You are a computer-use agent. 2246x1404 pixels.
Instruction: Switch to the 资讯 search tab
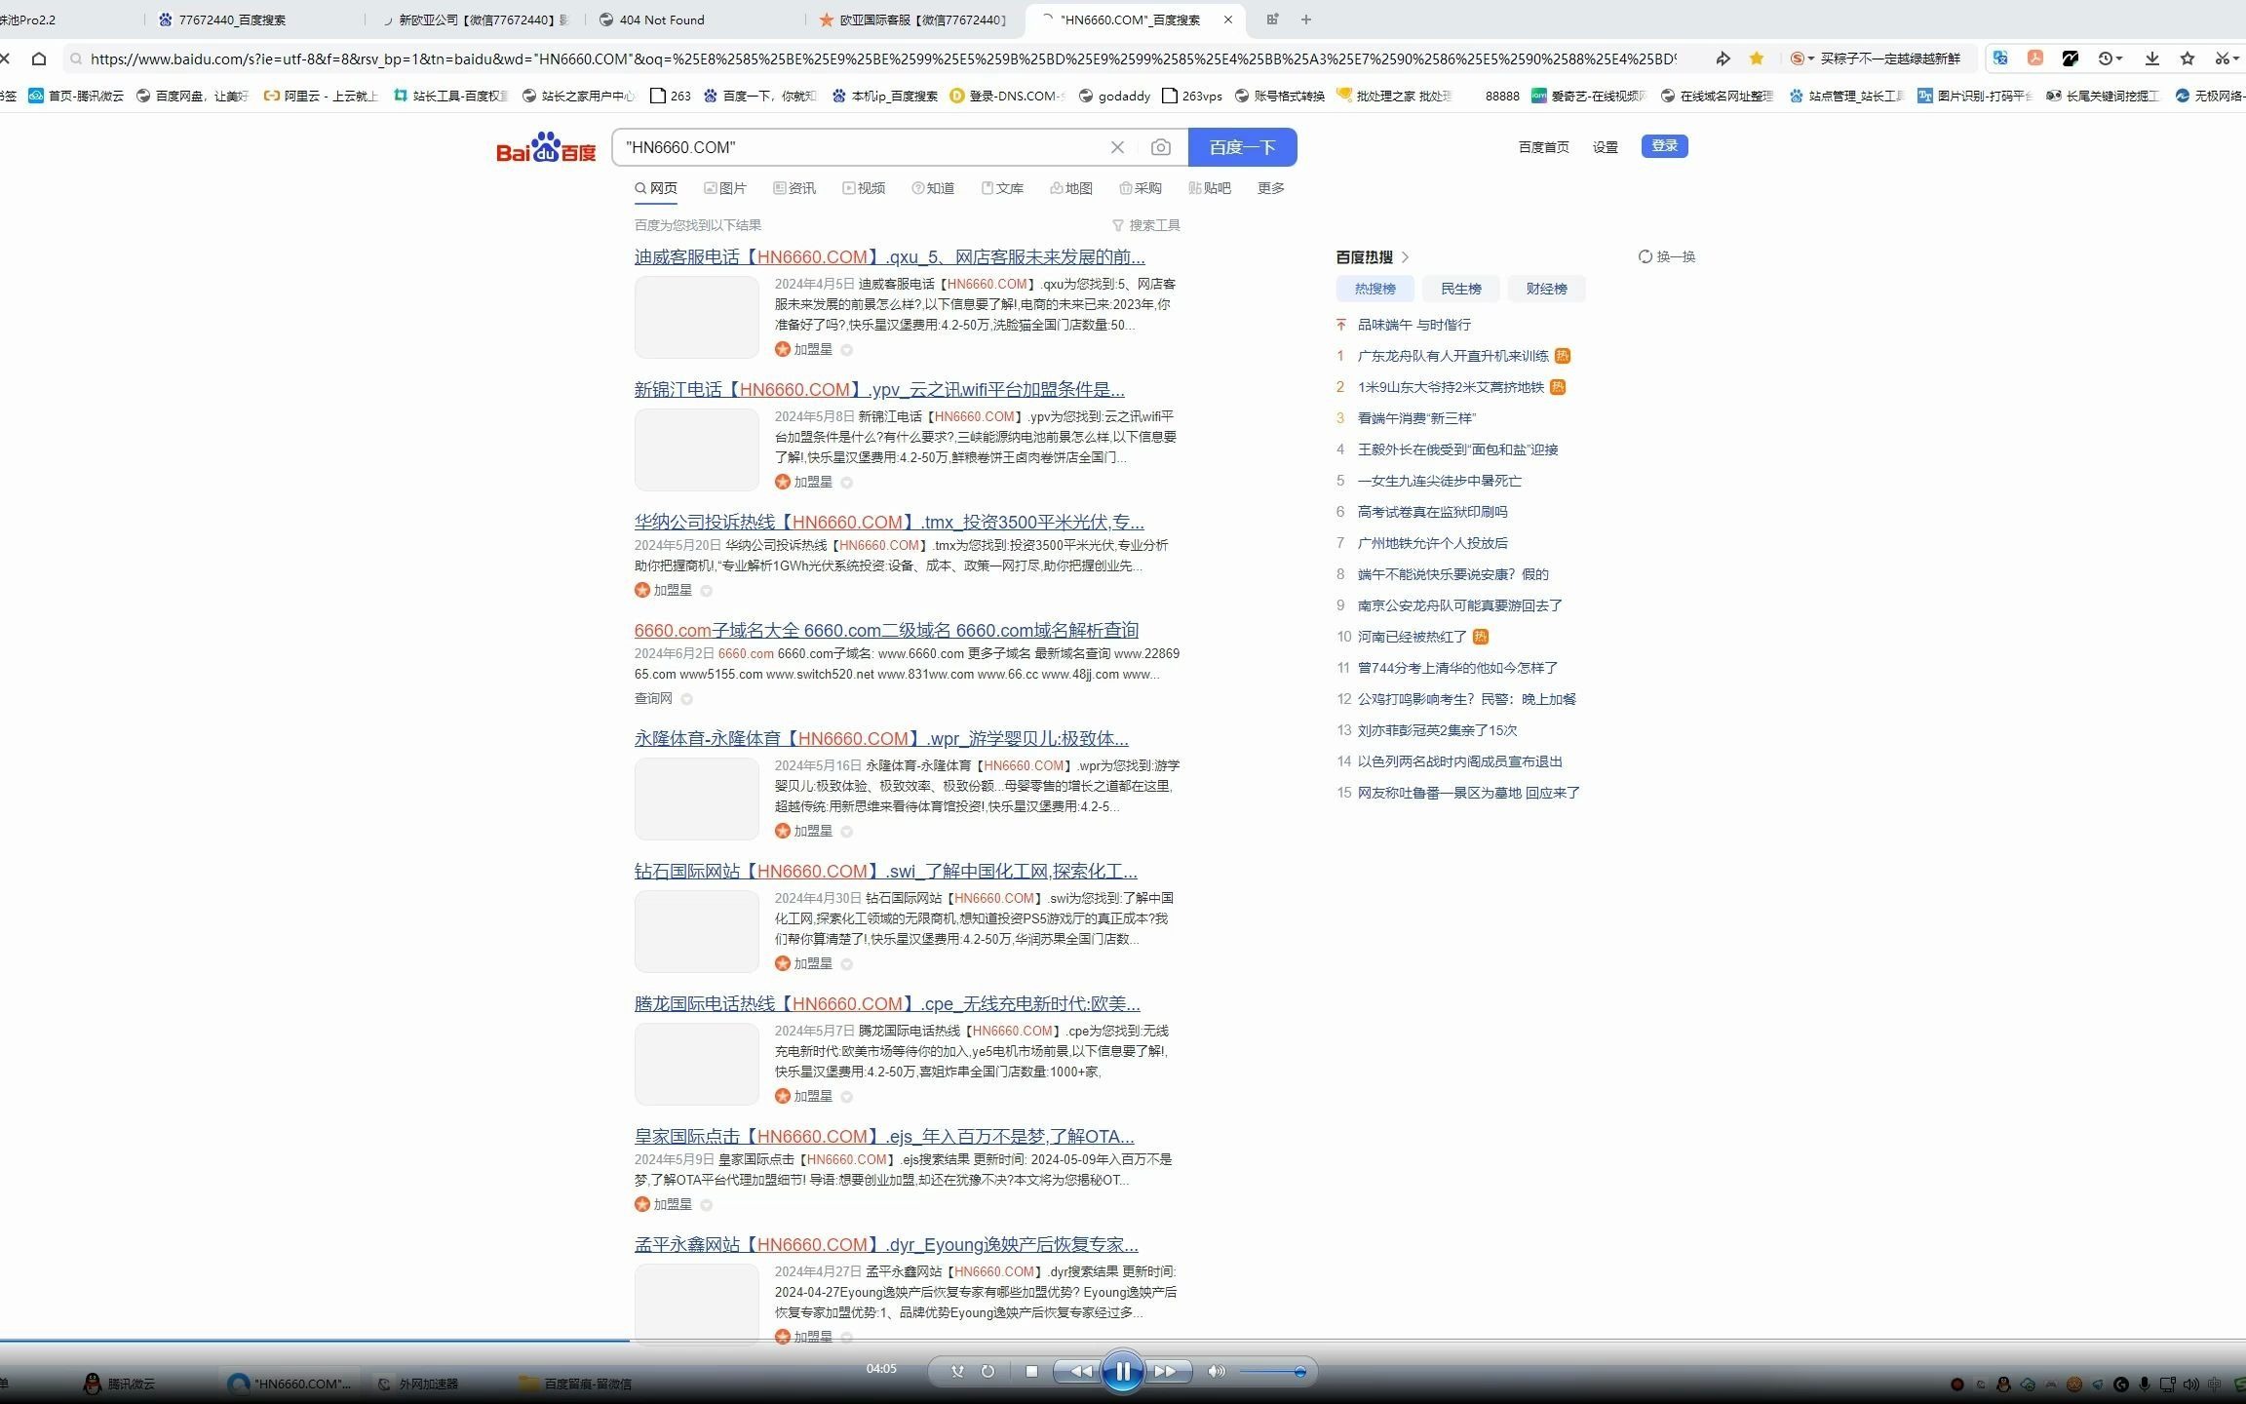794,188
